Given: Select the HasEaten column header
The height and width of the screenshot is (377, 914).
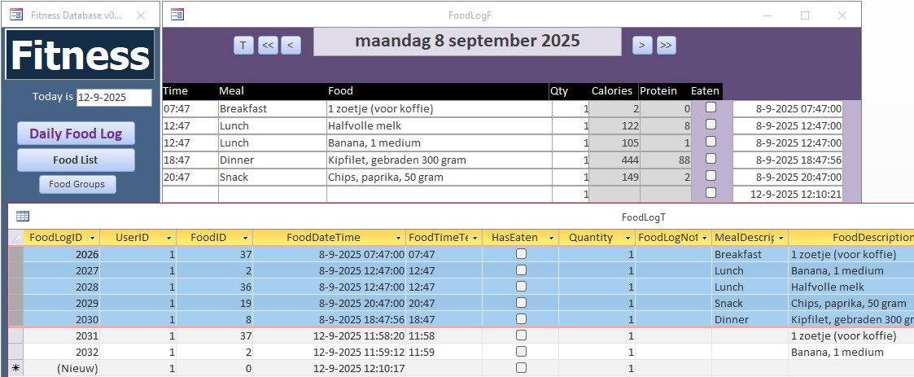Looking at the screenshot, I should (x=514, y=238).
